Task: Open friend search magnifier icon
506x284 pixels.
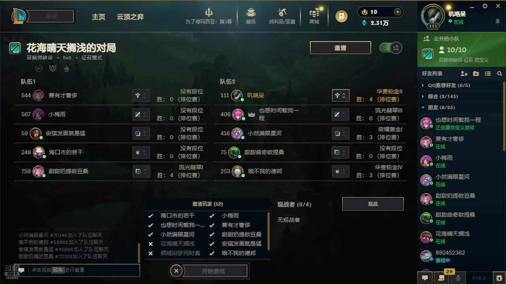Action: point(500,74)
